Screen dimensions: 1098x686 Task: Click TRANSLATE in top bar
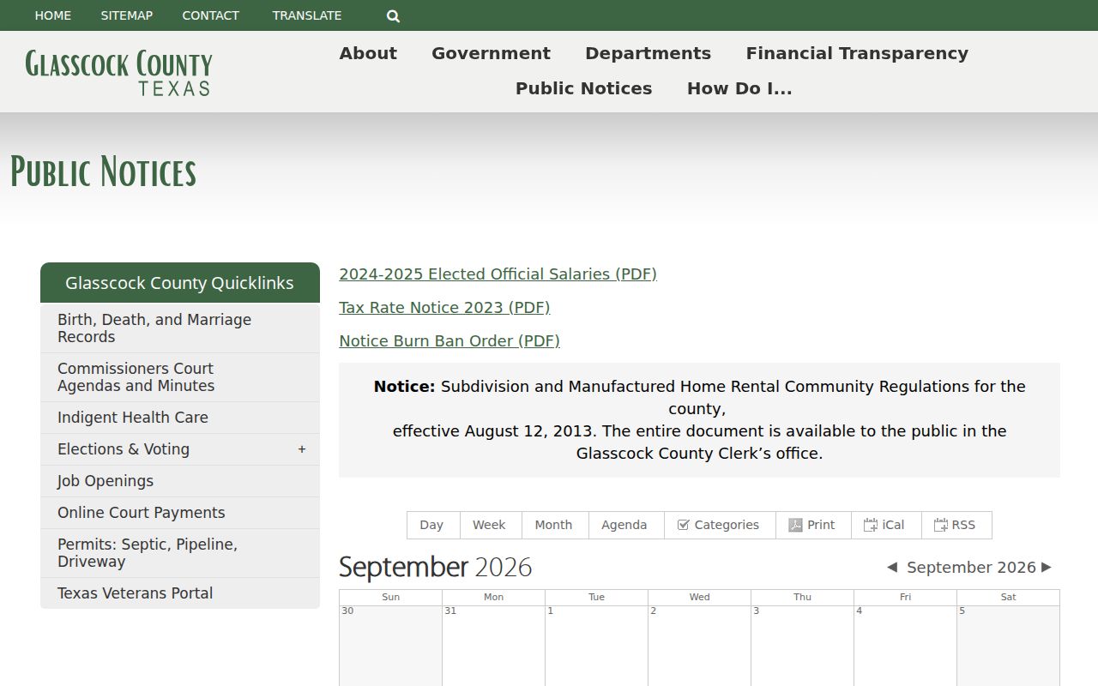coord(307,15)
